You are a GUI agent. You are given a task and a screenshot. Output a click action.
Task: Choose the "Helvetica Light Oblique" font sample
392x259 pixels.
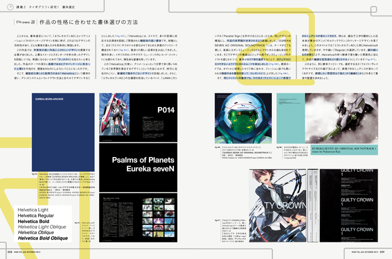click(x=41, y=227)
